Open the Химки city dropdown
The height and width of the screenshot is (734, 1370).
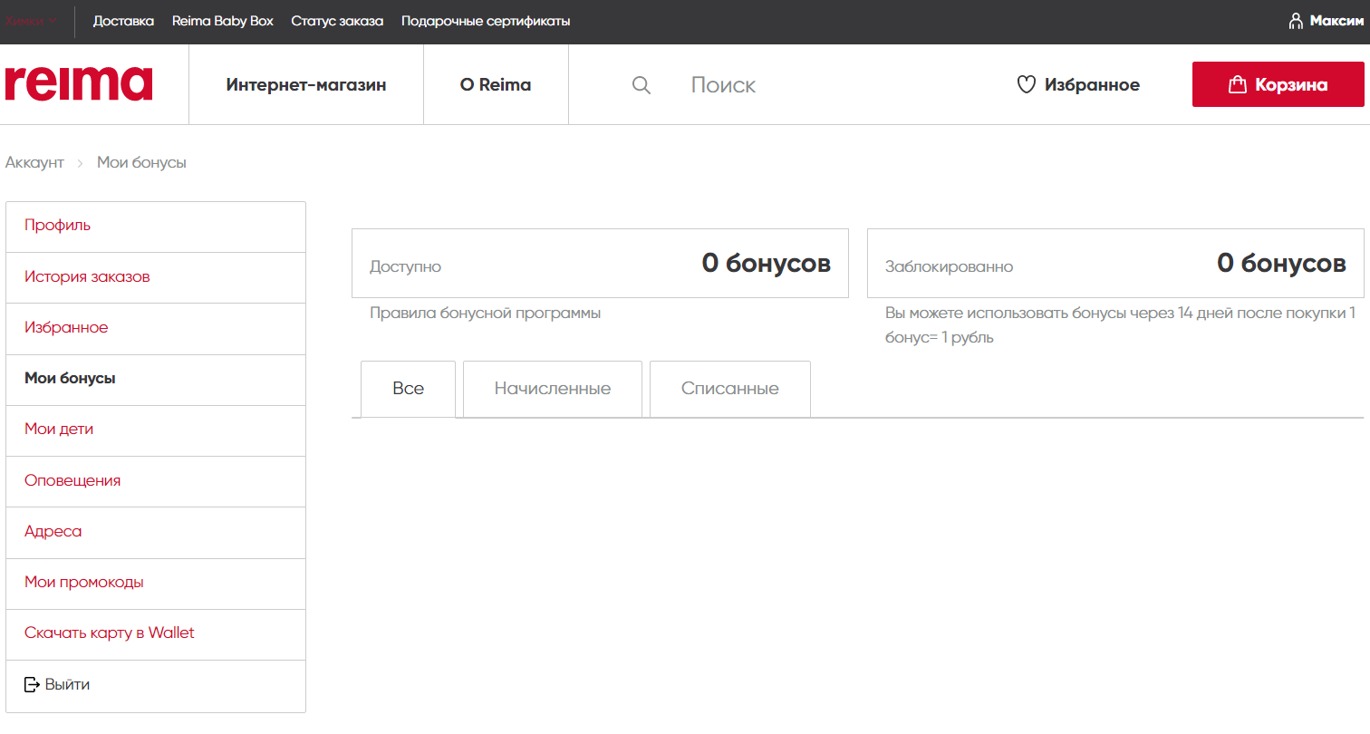[x=32, y=21]
